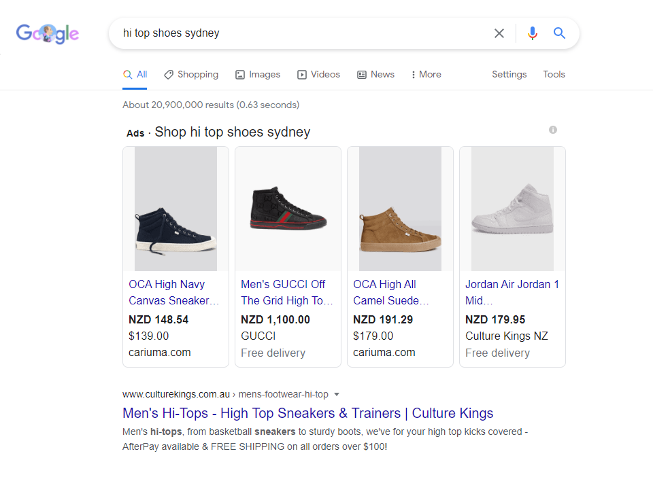Expand the More menu with dots
This screenshot has height=477, width=653.
pos(426,75)
